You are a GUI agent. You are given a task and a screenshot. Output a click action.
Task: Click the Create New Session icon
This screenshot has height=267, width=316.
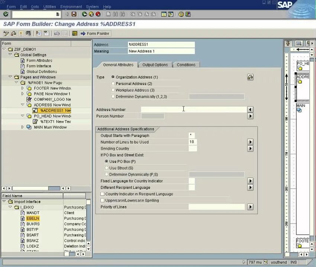point(164,14)
